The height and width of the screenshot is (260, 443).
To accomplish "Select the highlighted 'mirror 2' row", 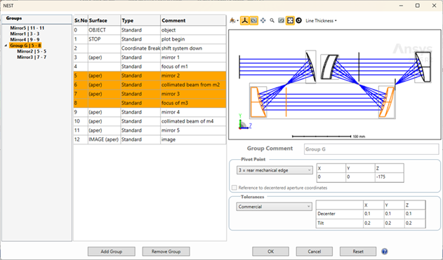I will tap(150, 76).
